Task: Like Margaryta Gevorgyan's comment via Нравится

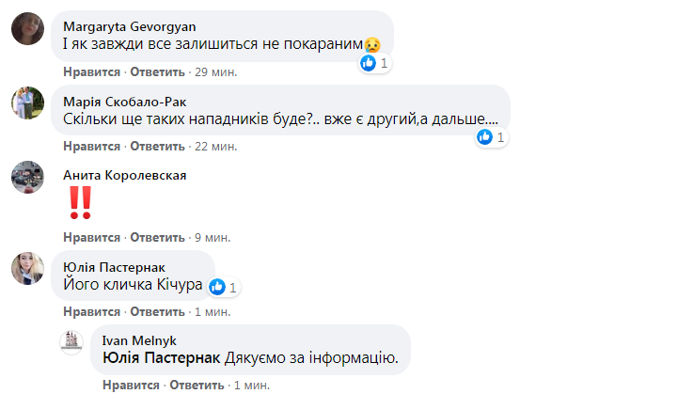Action: [91, 71]
